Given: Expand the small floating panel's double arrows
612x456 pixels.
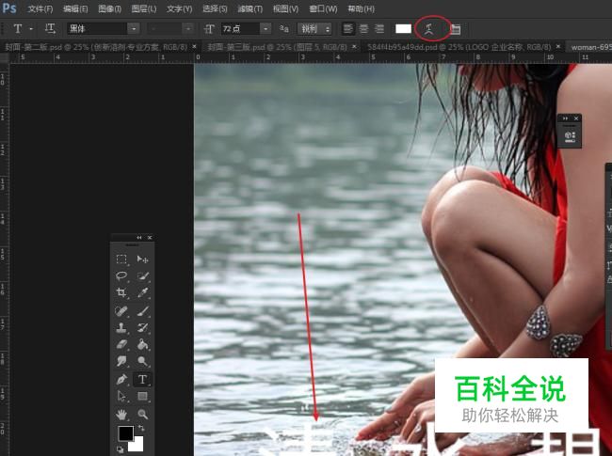Looking at the screenshot, I should click(x=565, y=118).
